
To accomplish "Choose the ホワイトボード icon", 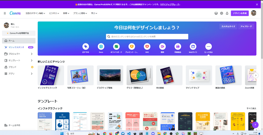I will point(116,46).
